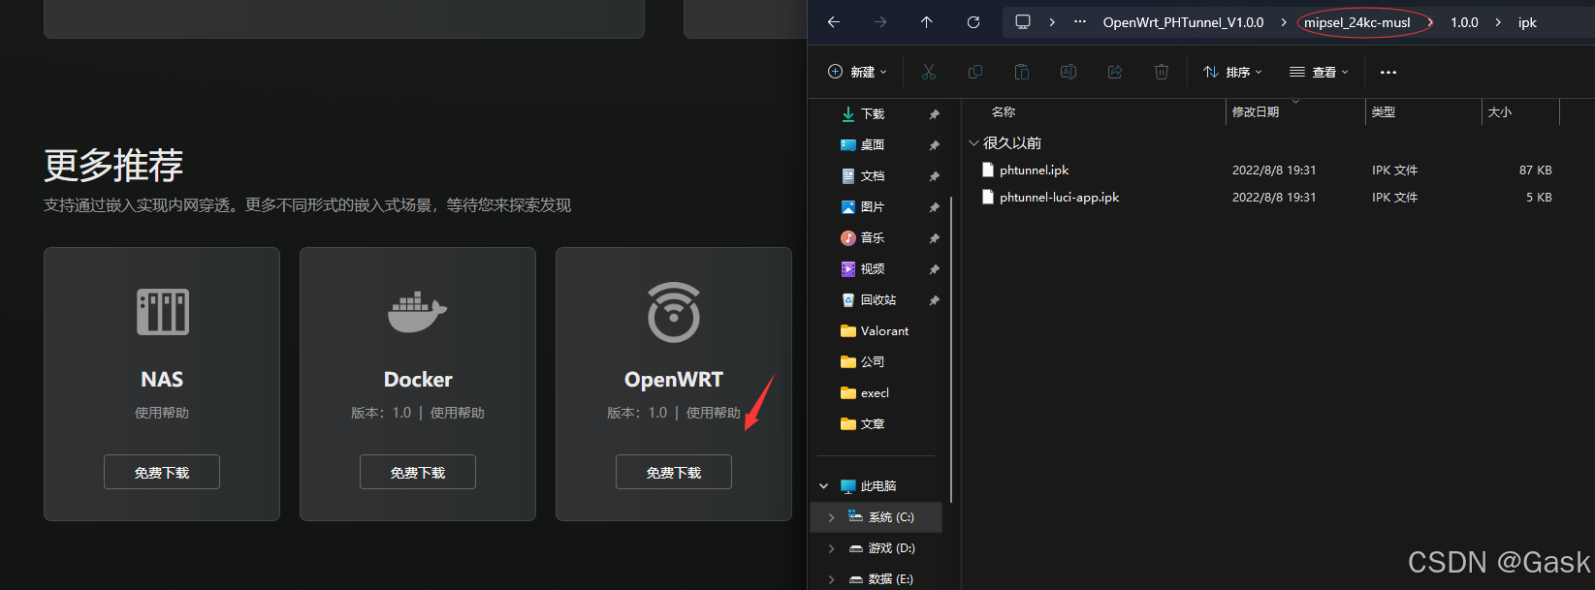Sort by 大小 column header
Screen dimensions: 1595x590
coord(1500,112)
